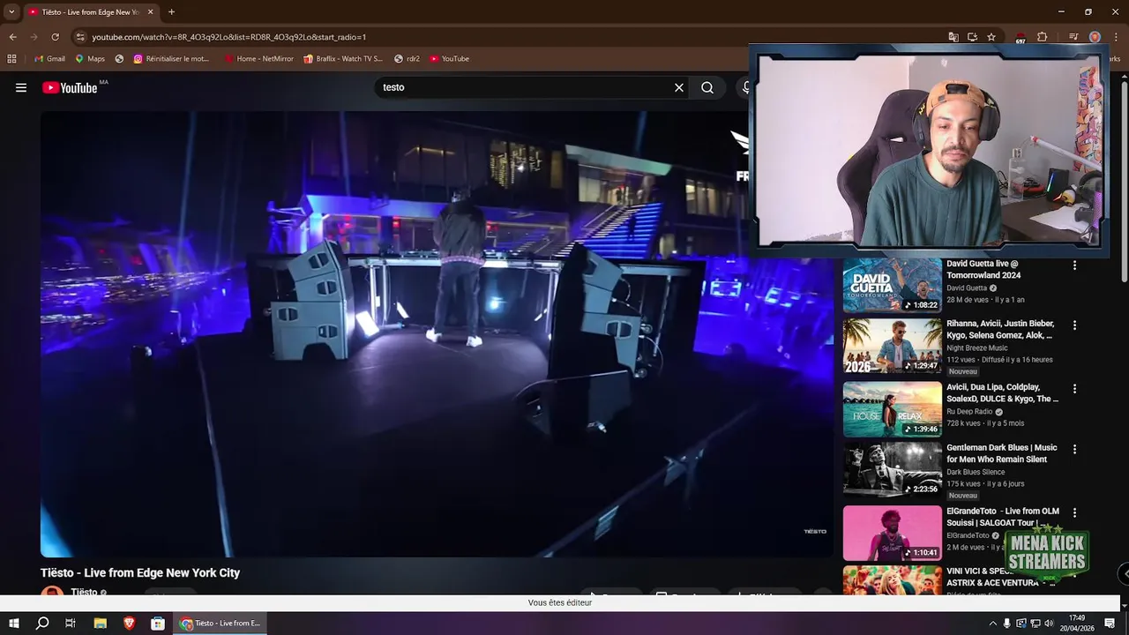Open the YouTube bookmark in bookmarks bar

[x=449, y=59]
